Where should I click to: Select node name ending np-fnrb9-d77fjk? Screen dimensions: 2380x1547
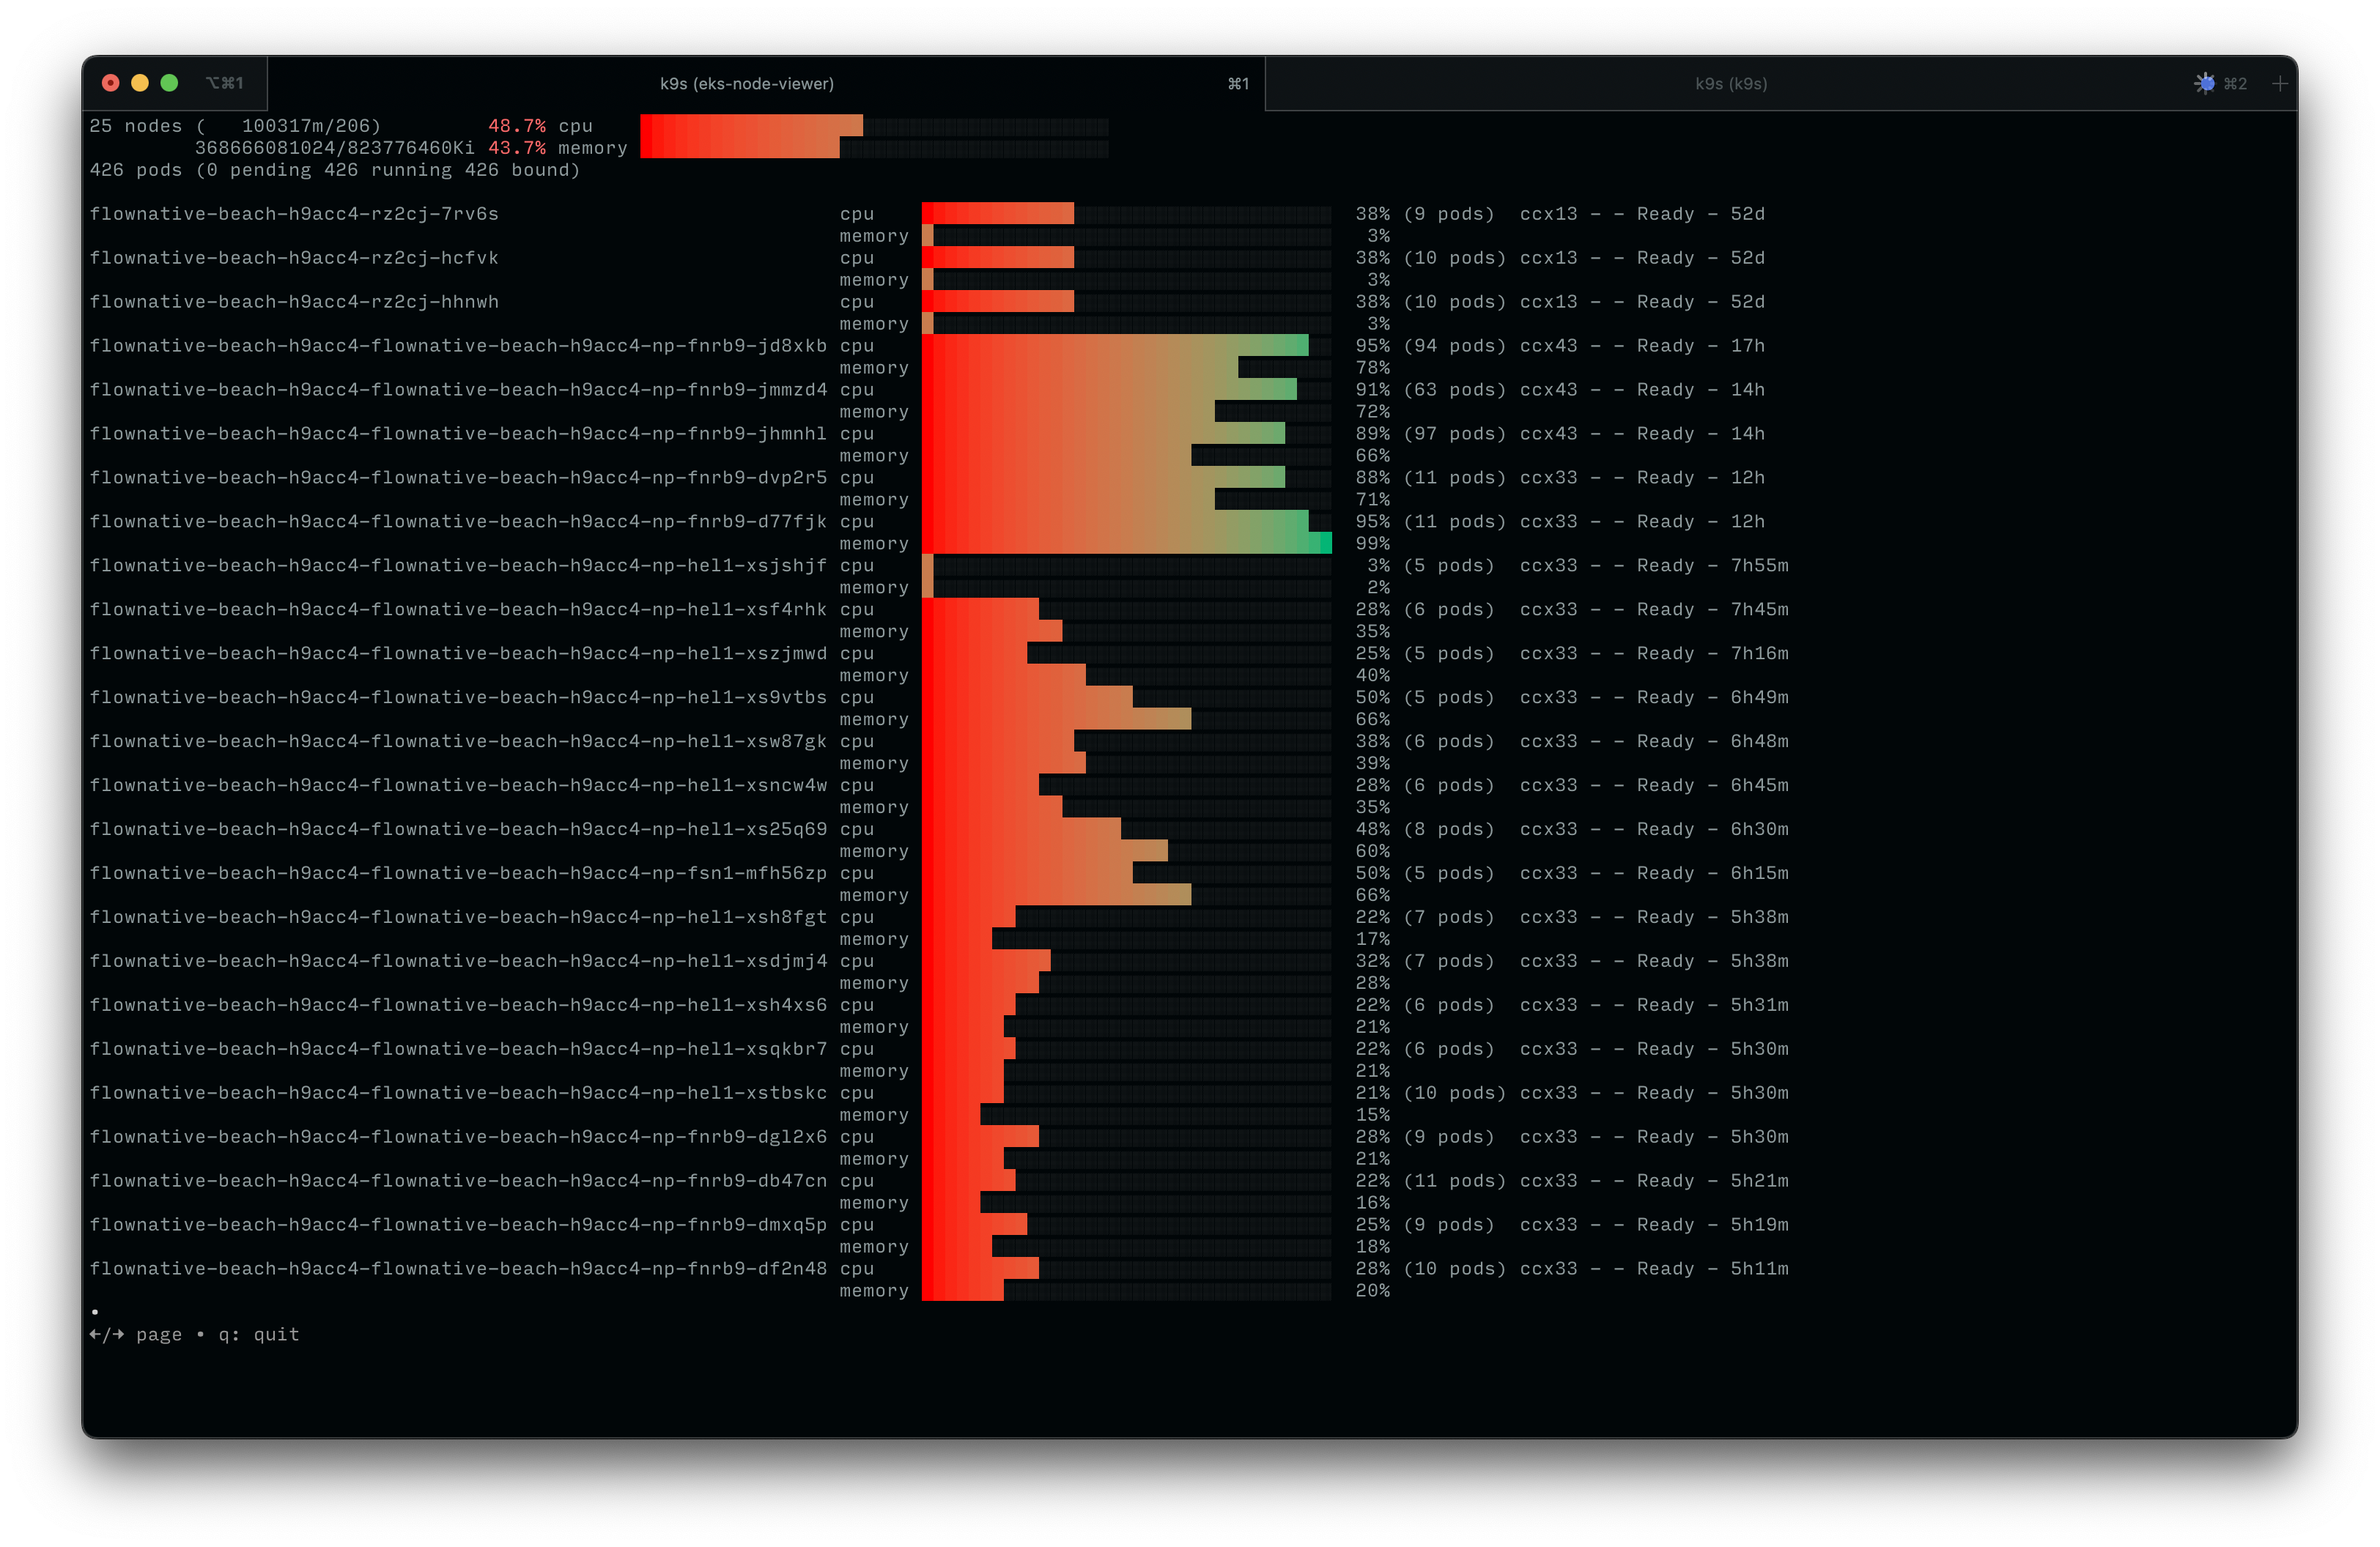click(458, 522)
